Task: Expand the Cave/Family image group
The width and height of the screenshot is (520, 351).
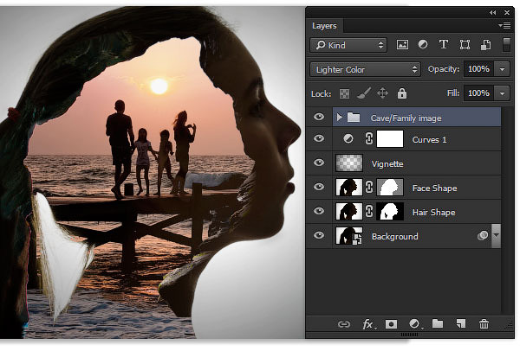Action: point(339,117)
